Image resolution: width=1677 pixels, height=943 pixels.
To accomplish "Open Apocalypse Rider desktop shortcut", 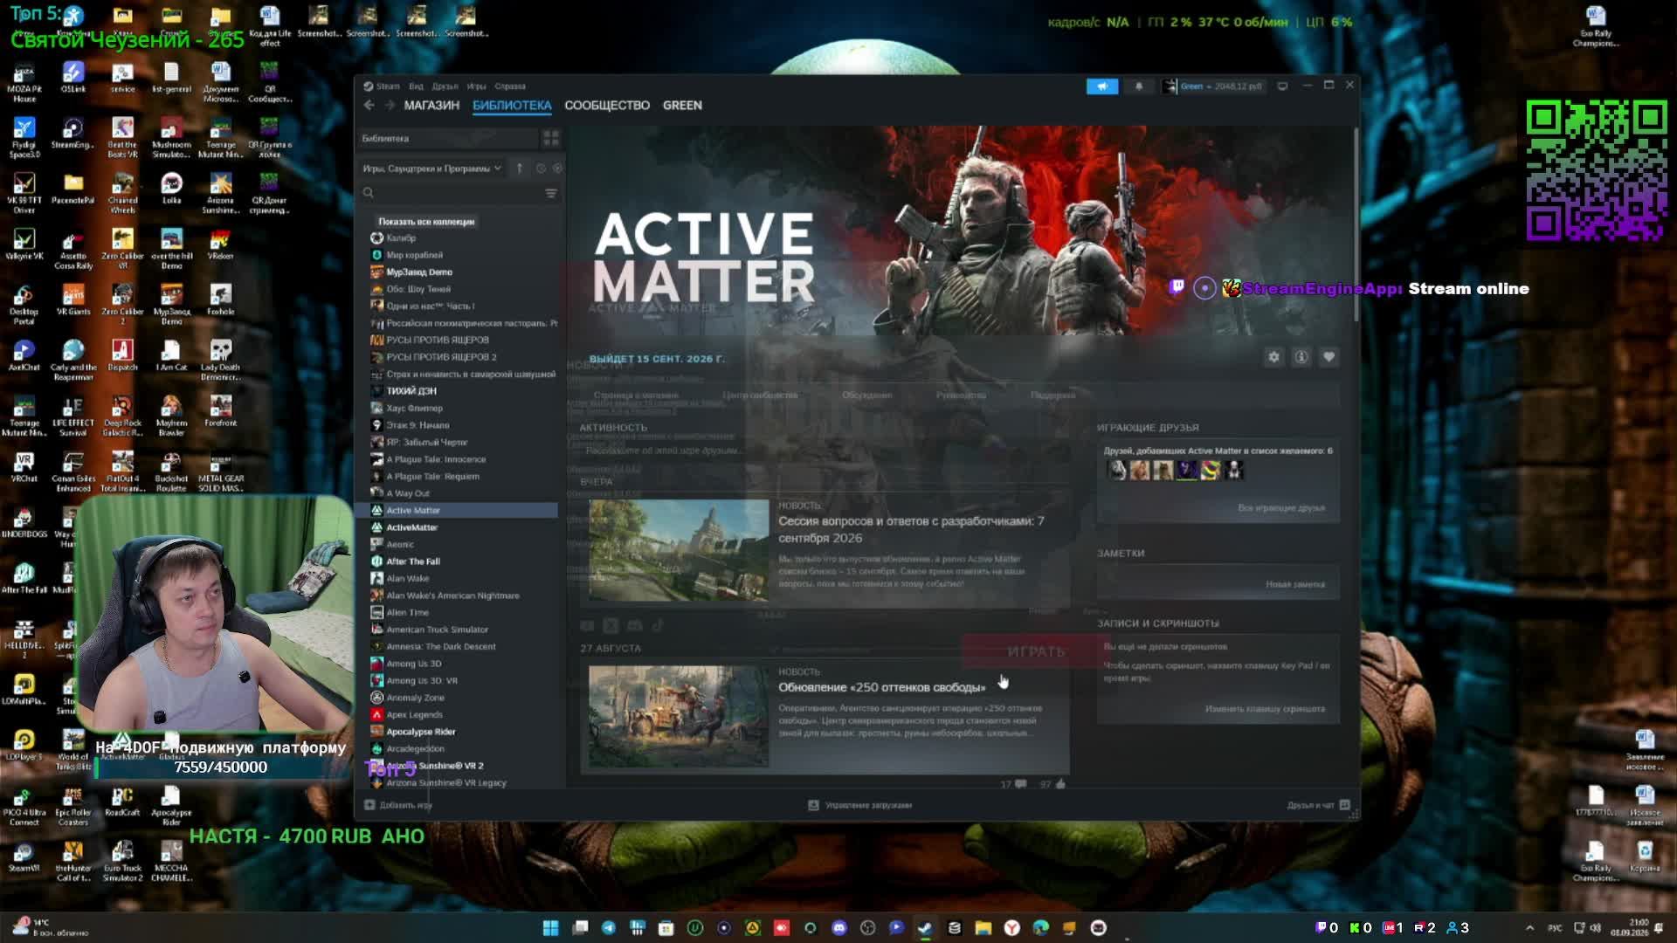I will click(x=171, y=805).
